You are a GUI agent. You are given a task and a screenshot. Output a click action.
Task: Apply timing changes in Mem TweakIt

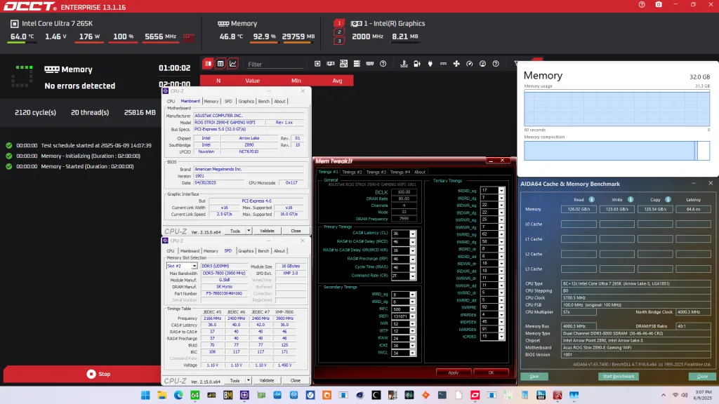[453, 372]
